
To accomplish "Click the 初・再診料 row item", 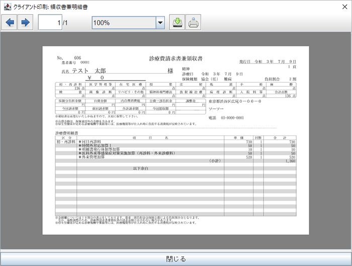I will pos(66,142).
